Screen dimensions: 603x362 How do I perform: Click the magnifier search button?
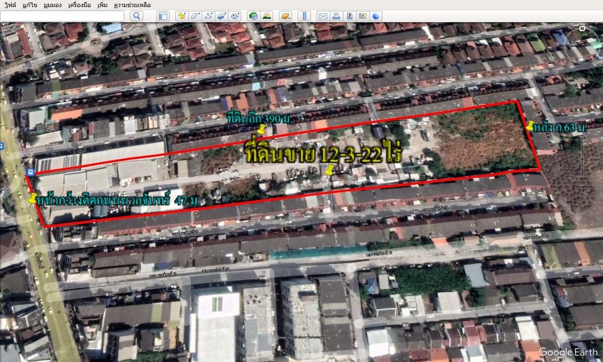[136, 16]
